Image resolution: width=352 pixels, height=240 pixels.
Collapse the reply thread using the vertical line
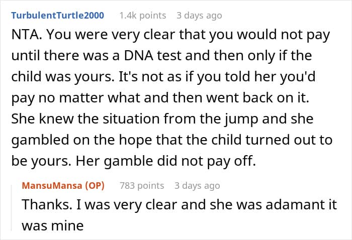[12, 208]
